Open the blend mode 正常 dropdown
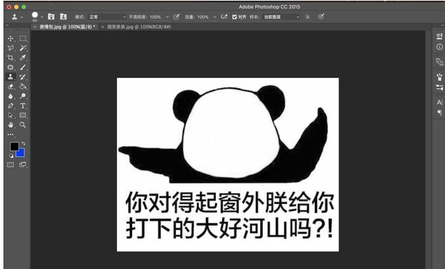 coord(107,17)
